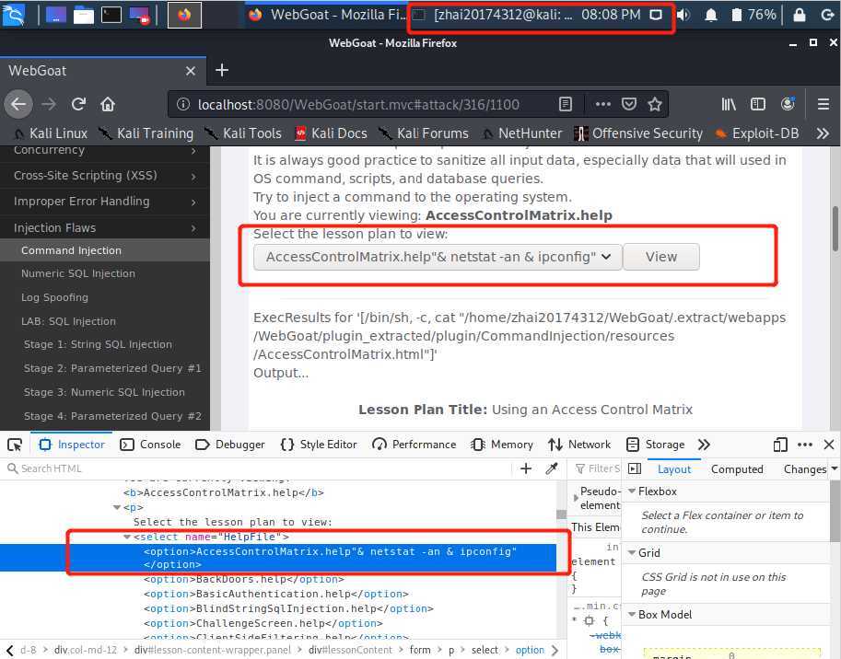Screen dimensions: 841x659
Task: Show more DevTools tools chevron
Action: point(705,445)
